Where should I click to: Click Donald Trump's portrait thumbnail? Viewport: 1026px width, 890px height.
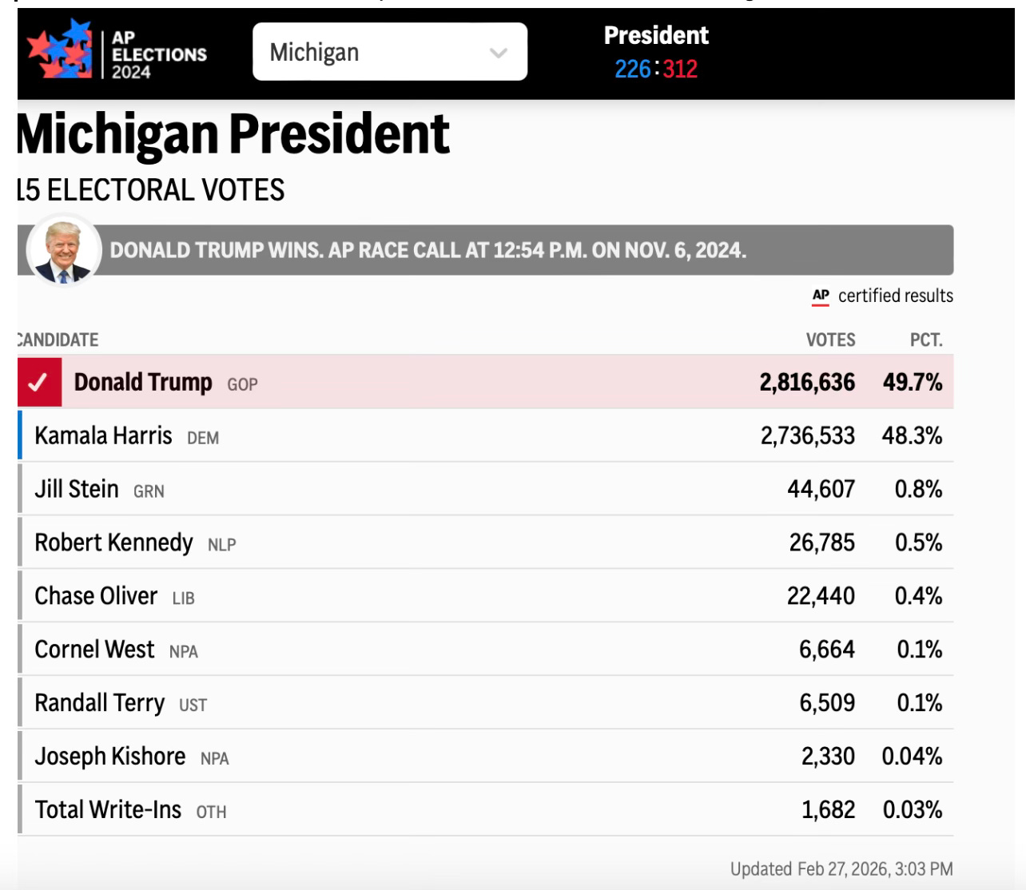pyautogui.click(x=64, y=251)
